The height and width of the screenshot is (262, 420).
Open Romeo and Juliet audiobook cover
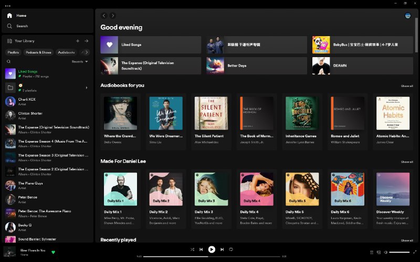(x=348, y=113)
